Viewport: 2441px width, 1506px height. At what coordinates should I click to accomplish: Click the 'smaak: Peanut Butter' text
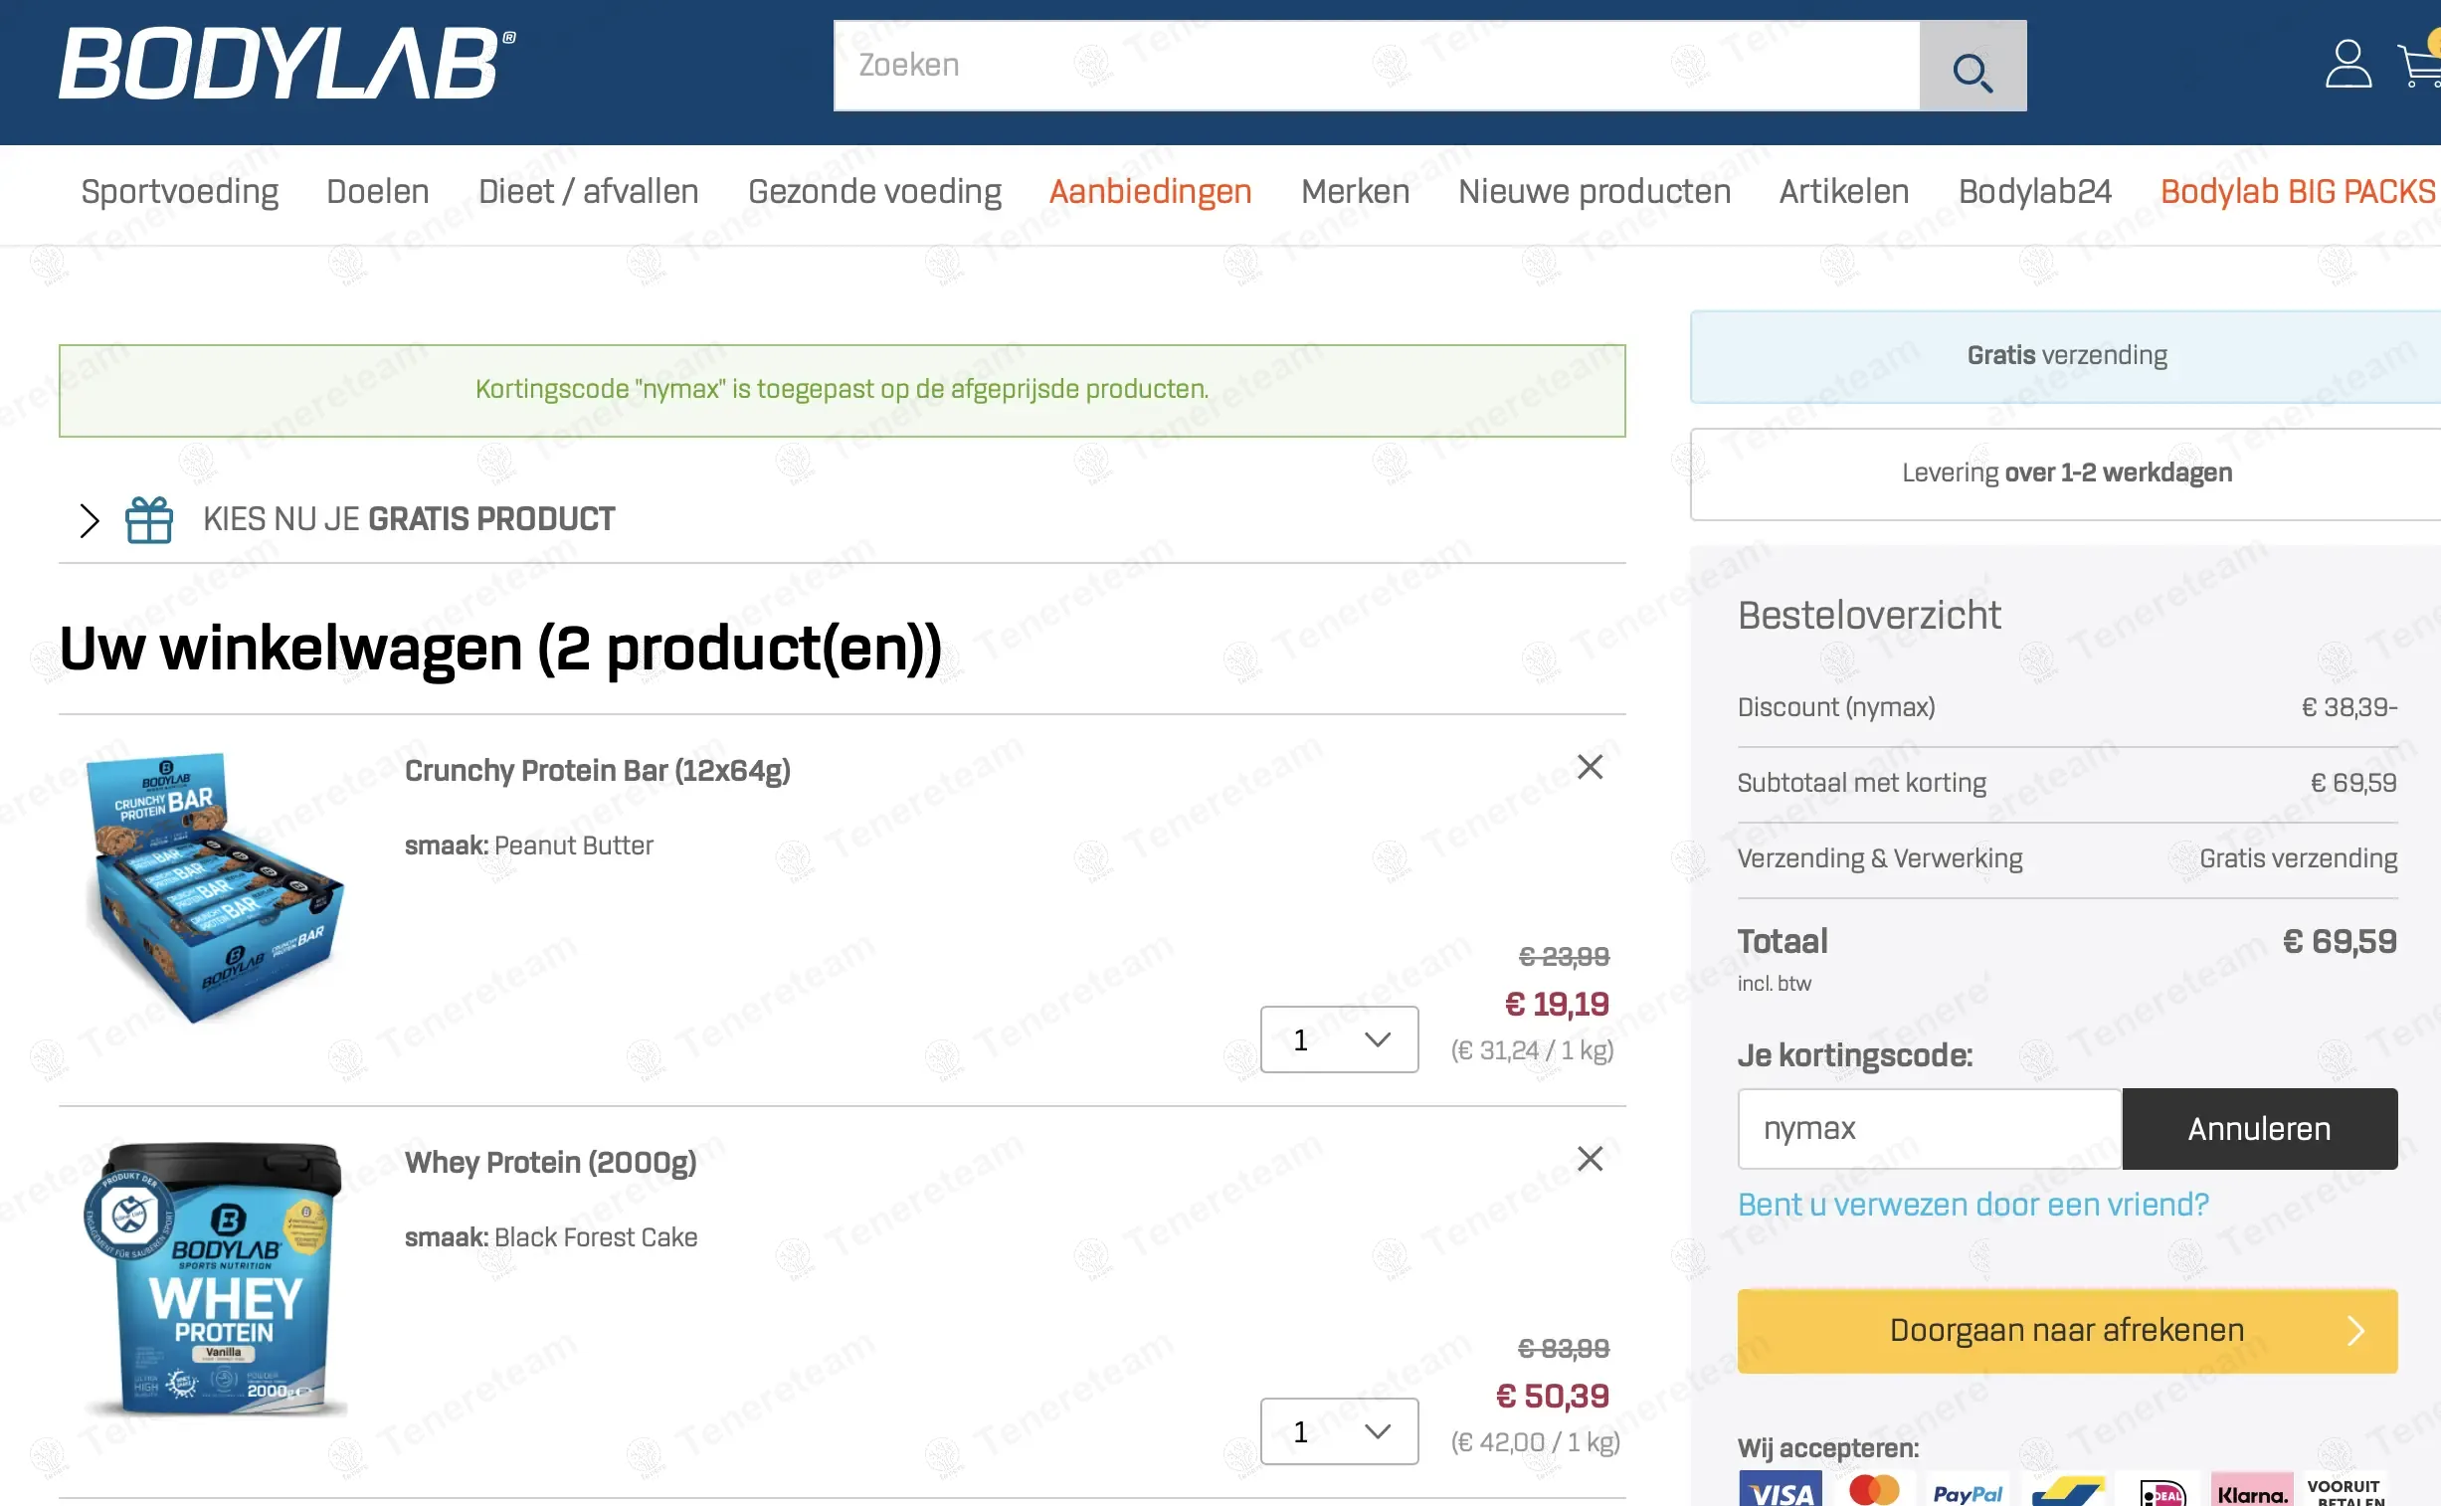[x=529, y=846]
